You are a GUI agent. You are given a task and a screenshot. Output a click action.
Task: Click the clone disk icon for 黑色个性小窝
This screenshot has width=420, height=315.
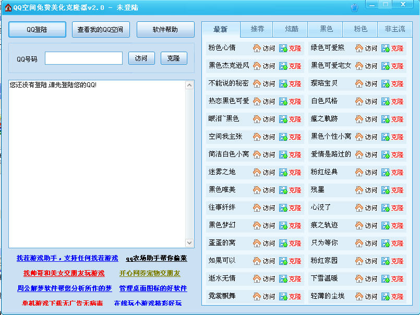tap(386, 137)
